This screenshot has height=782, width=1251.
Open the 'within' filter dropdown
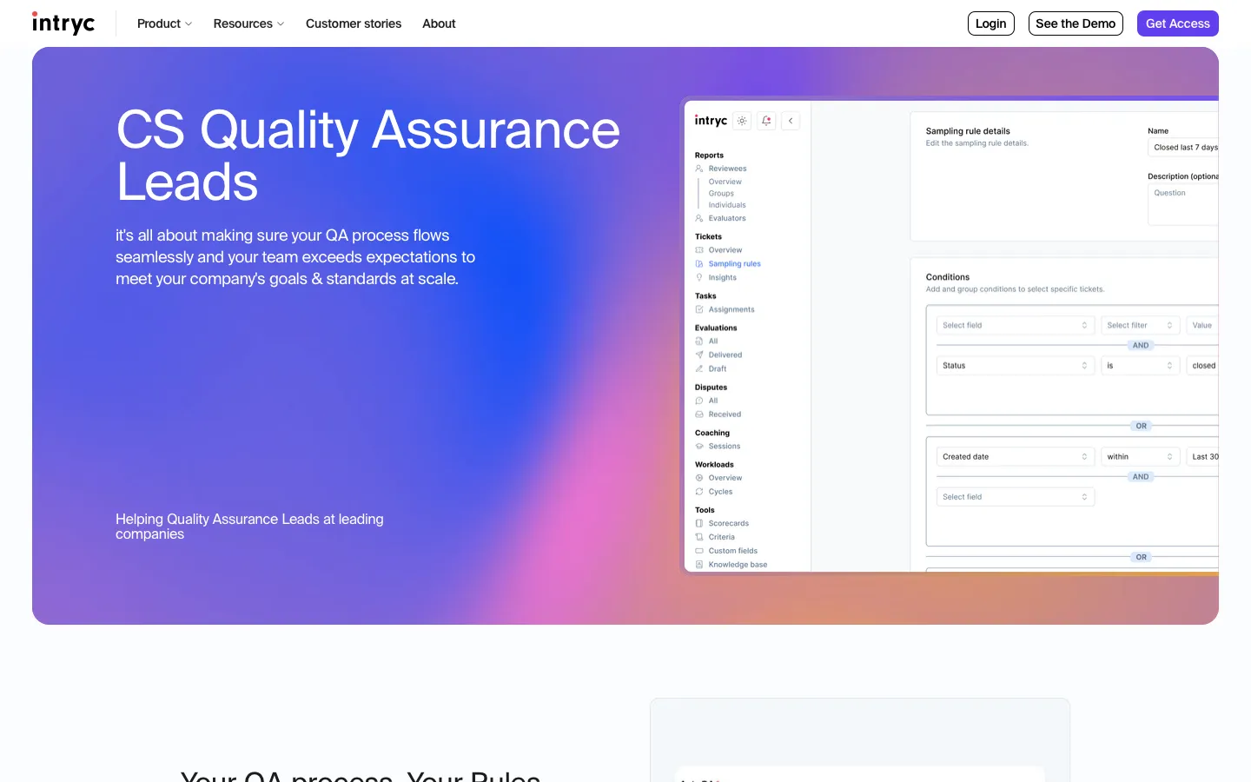[1141, 457]
